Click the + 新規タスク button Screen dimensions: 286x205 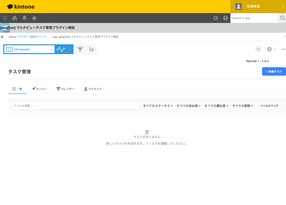(274, 71)
